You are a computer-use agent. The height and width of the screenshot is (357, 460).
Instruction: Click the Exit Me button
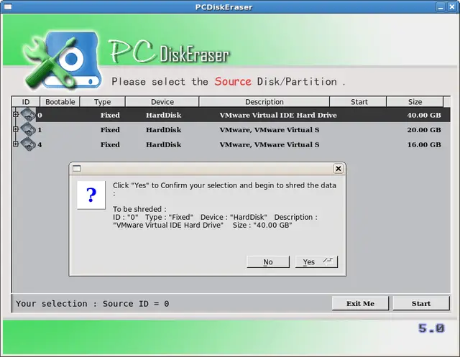(x=360, y=303)
